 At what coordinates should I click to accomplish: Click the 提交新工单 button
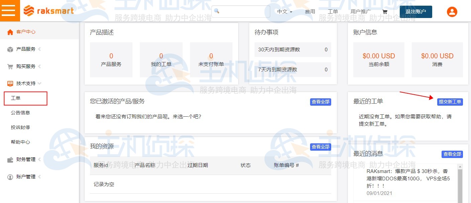click(450, 102)
